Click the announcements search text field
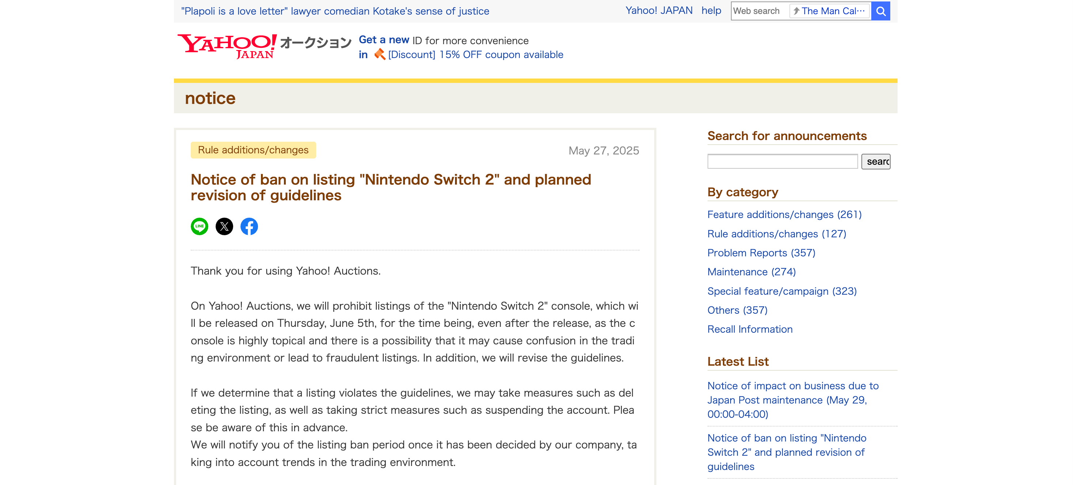1073x485 pixels. click(x=782, y=161)
